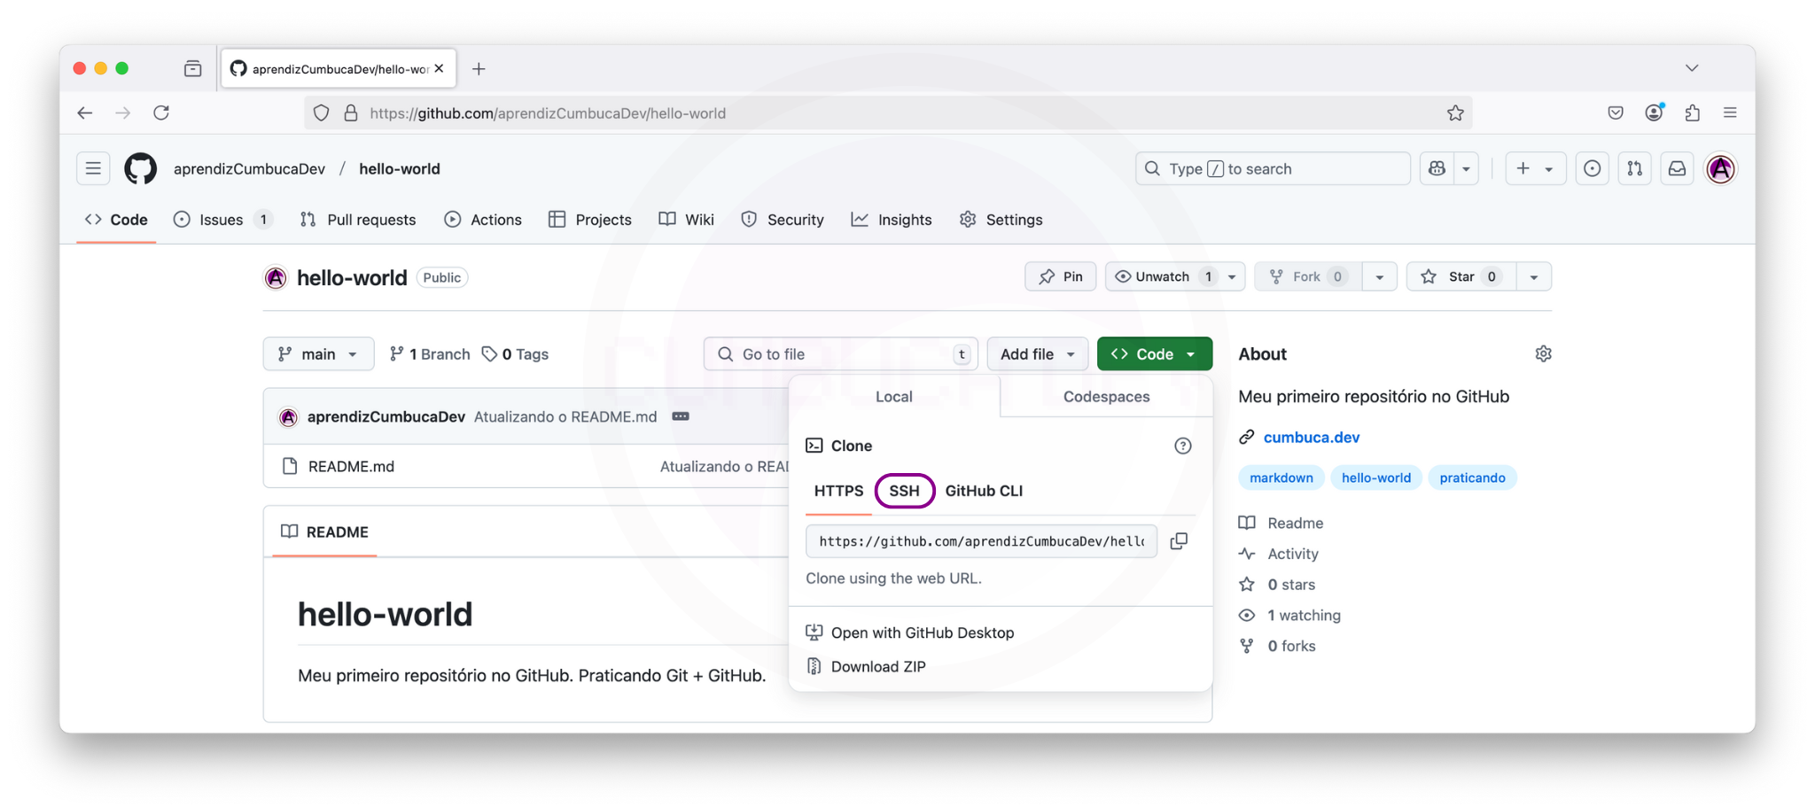
Task: Open the global navigation hamburger menu
Action: tap(93, 168)
